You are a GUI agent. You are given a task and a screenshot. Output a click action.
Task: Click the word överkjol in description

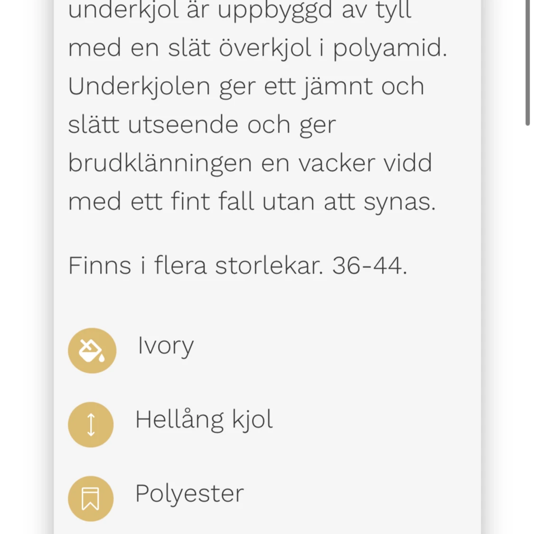click(265, 47)
